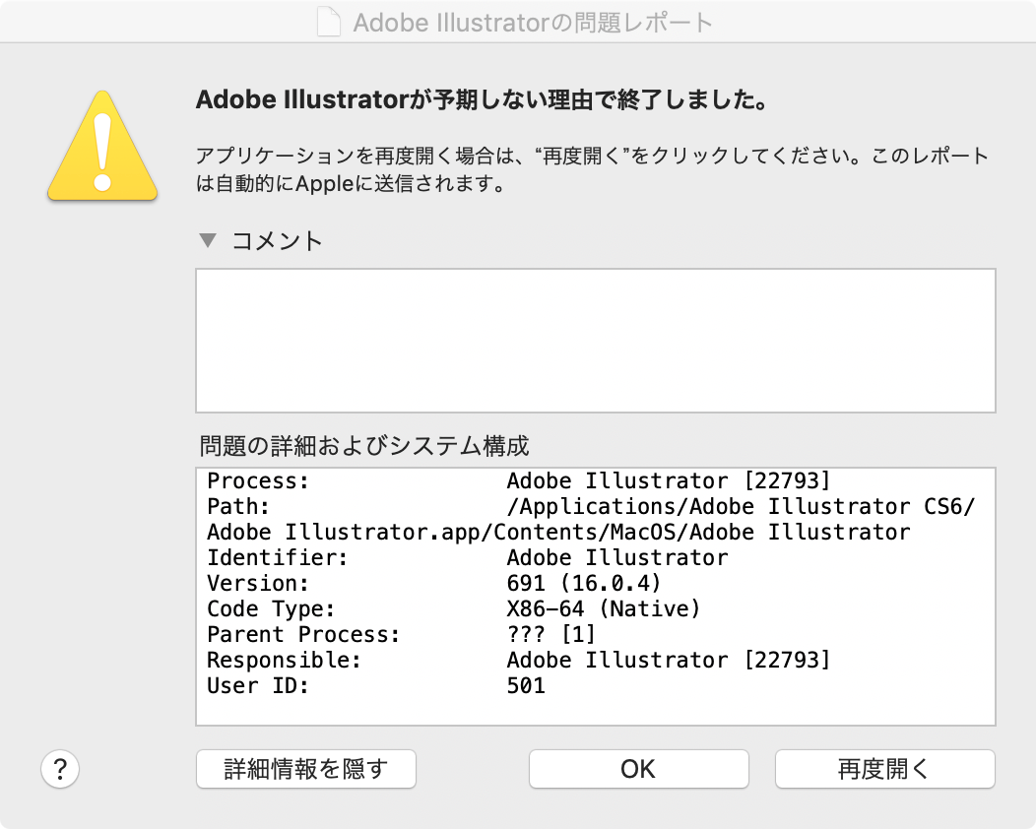The width and height of the screenshot is (1036, 829).
Task: Click the コメント section label
Action: [x=277, y=240]
